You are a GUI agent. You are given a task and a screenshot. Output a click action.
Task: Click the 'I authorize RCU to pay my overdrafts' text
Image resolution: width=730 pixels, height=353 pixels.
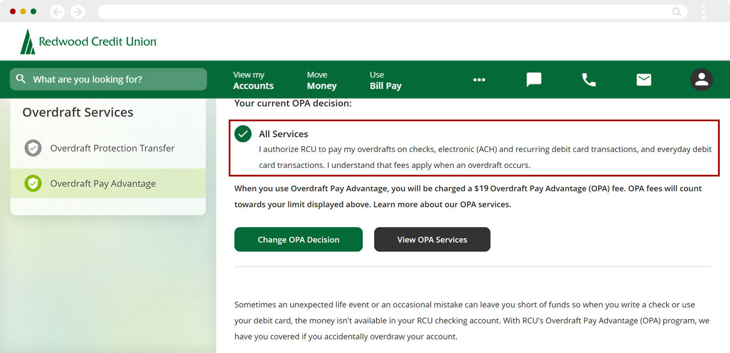pyautogui.click(x=485, y=157)
